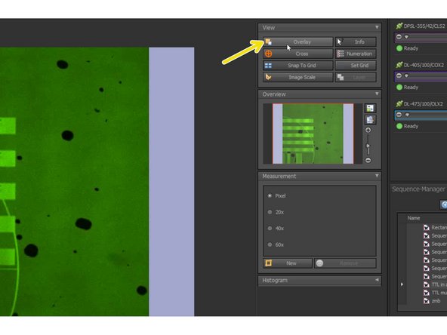Collapse the View panel arrow
Image resolution: width=447 pixels, height=335 pixels.
tap(377, 27)
